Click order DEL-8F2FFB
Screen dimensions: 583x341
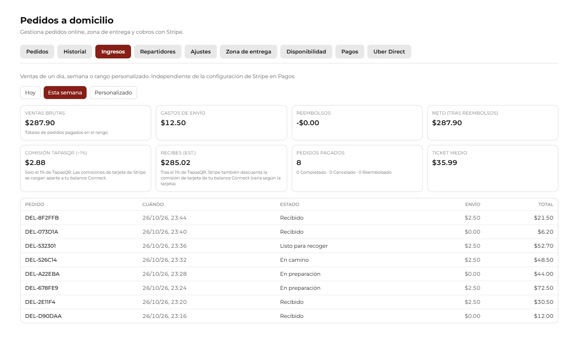pos(42,218)
